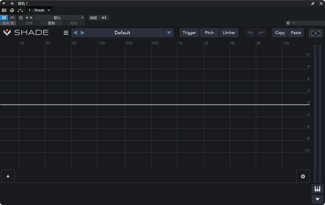325x205 pixels.
Task: Click the 250 Hz frequency label
Action: point(129,43)
